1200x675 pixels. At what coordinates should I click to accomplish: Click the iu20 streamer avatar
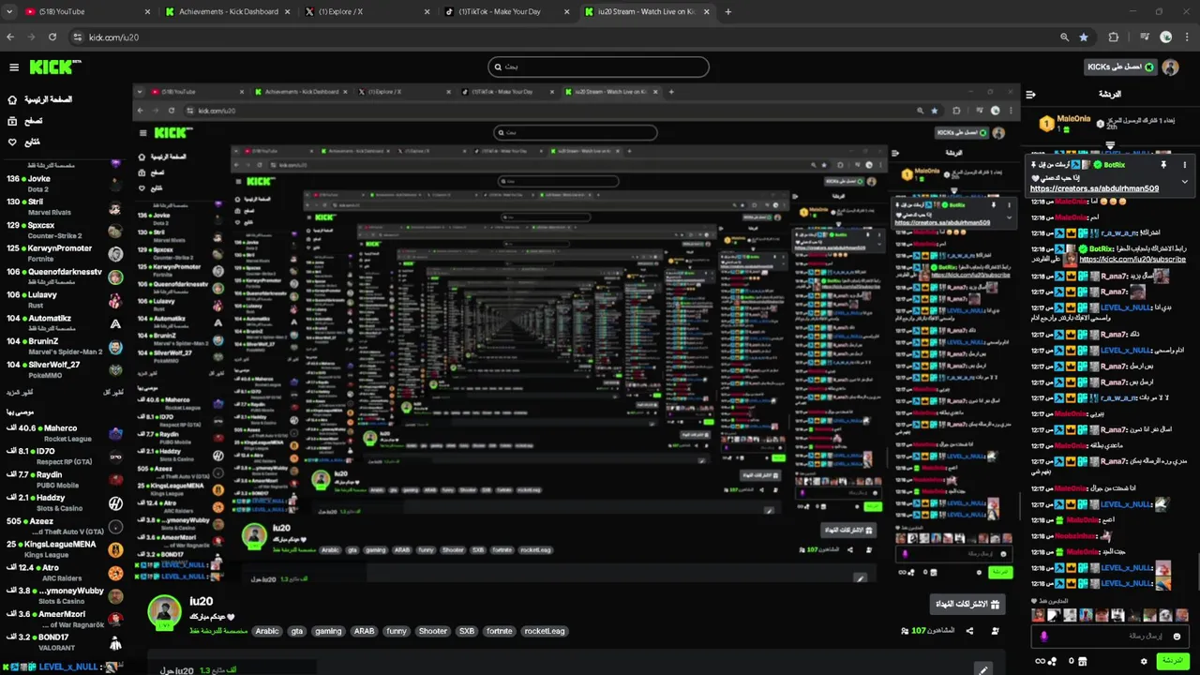point(164,611)
